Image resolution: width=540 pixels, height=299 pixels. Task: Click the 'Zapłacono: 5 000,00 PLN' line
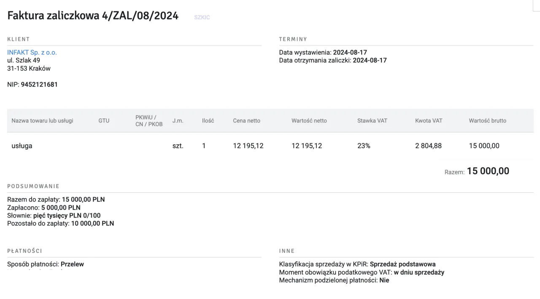tap(44, 207)
